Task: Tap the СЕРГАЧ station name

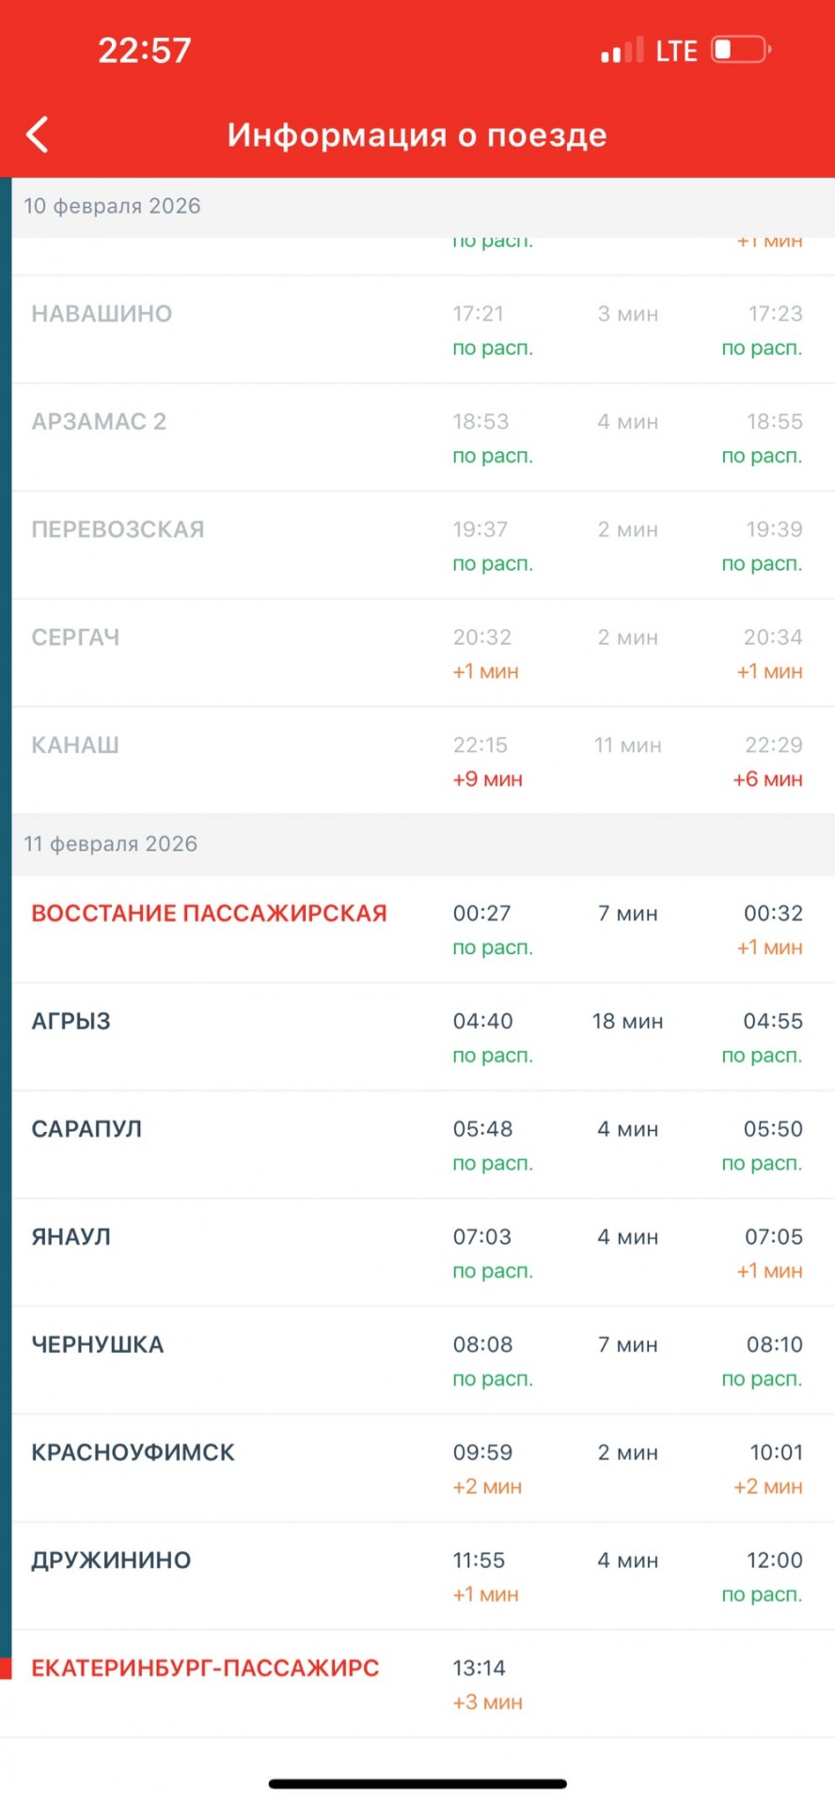Action: point(75,637)
